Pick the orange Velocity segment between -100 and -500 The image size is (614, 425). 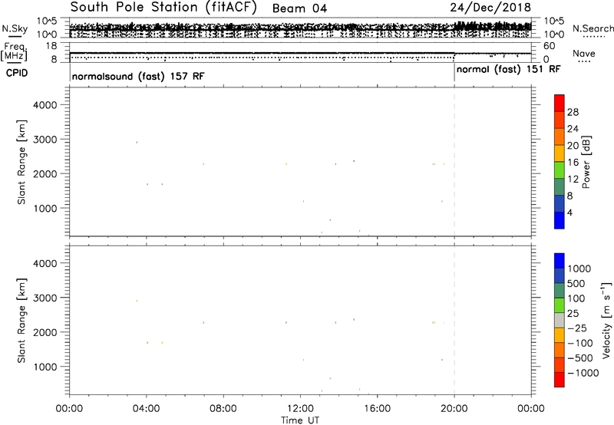point(560,351)
